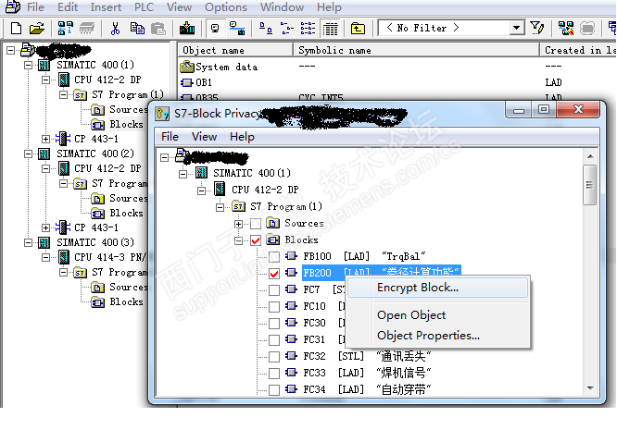Click the Up One Level folder icon
This screenshot has width=617, height=430.
[358, 29]
